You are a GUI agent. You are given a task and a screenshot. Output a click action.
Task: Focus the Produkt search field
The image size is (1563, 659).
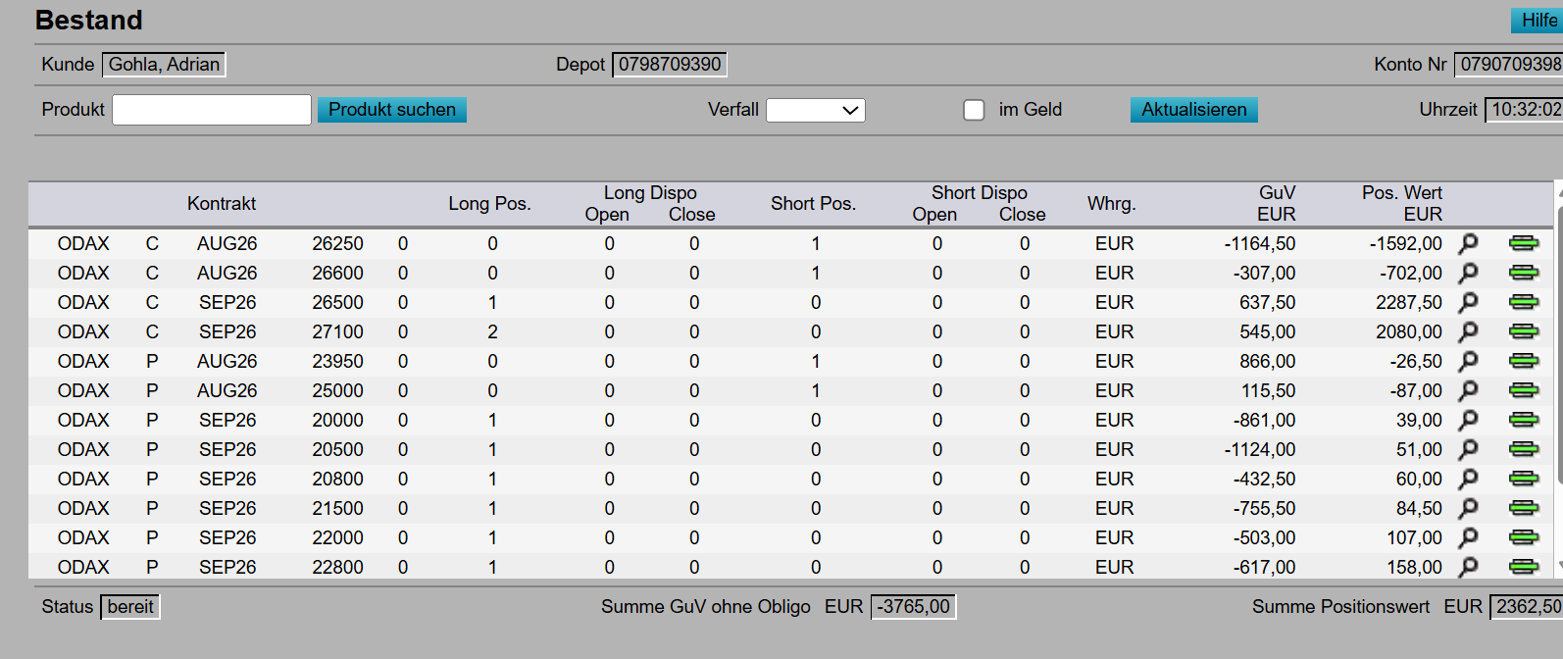(x=212, y=110)
